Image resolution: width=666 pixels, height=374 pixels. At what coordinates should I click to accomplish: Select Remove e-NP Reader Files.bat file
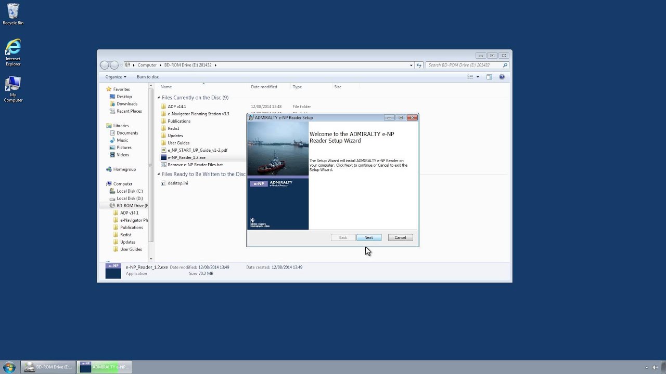(x=195, y=165)
